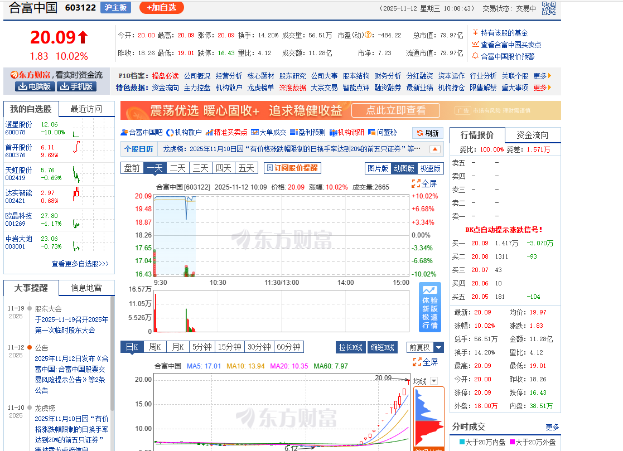The image size is (623, 451).
Task: Click 缩短K线 to shrink candles
Action: [382, 347]
